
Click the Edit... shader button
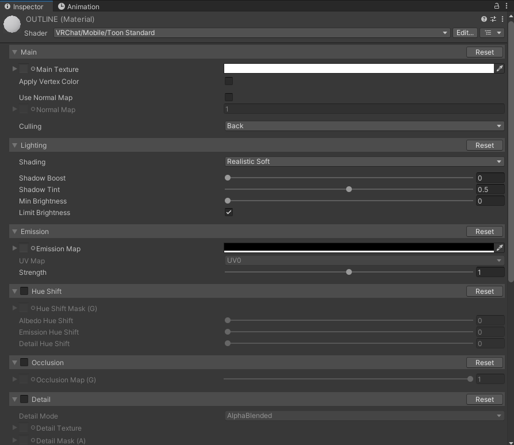click(465, 33)
